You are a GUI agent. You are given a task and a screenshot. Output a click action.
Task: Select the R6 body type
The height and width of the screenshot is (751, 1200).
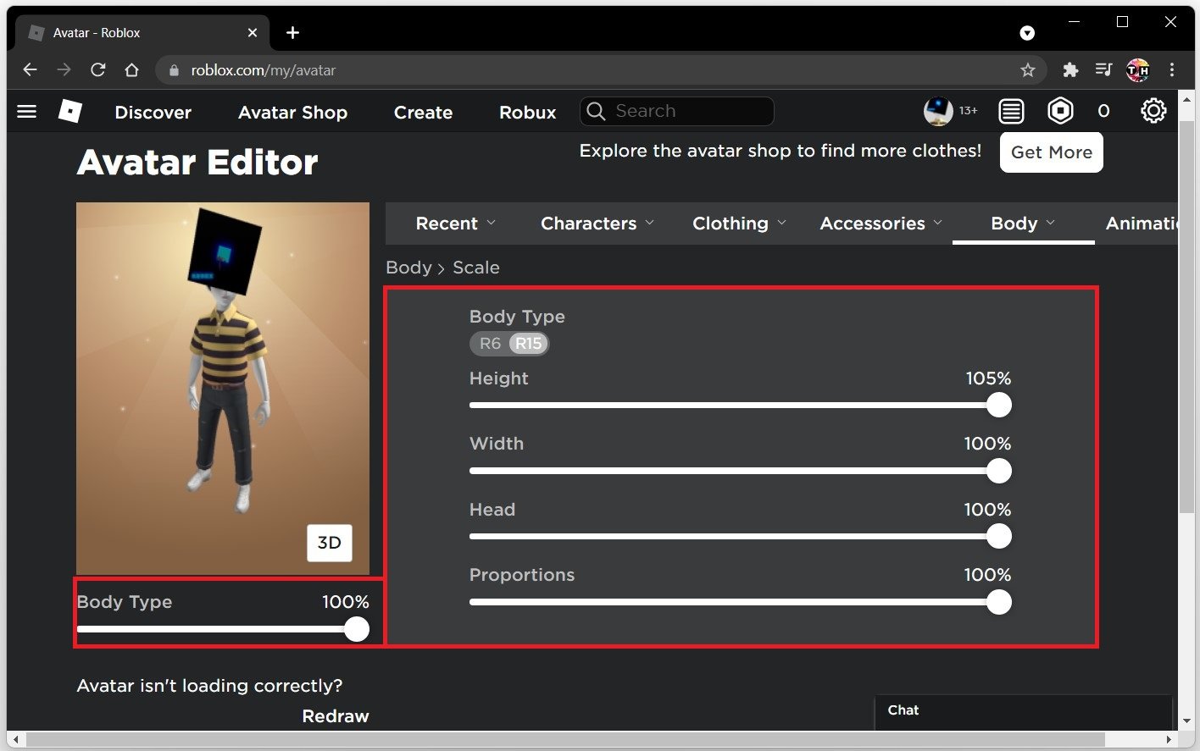[490, 344]
